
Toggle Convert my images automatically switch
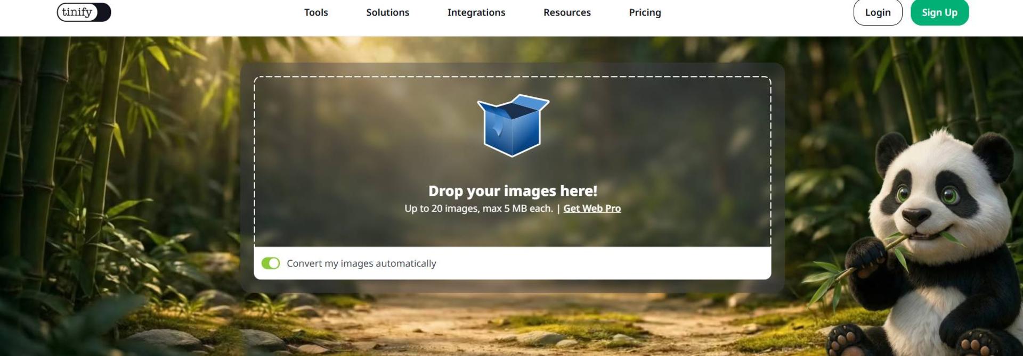(271, 263)
